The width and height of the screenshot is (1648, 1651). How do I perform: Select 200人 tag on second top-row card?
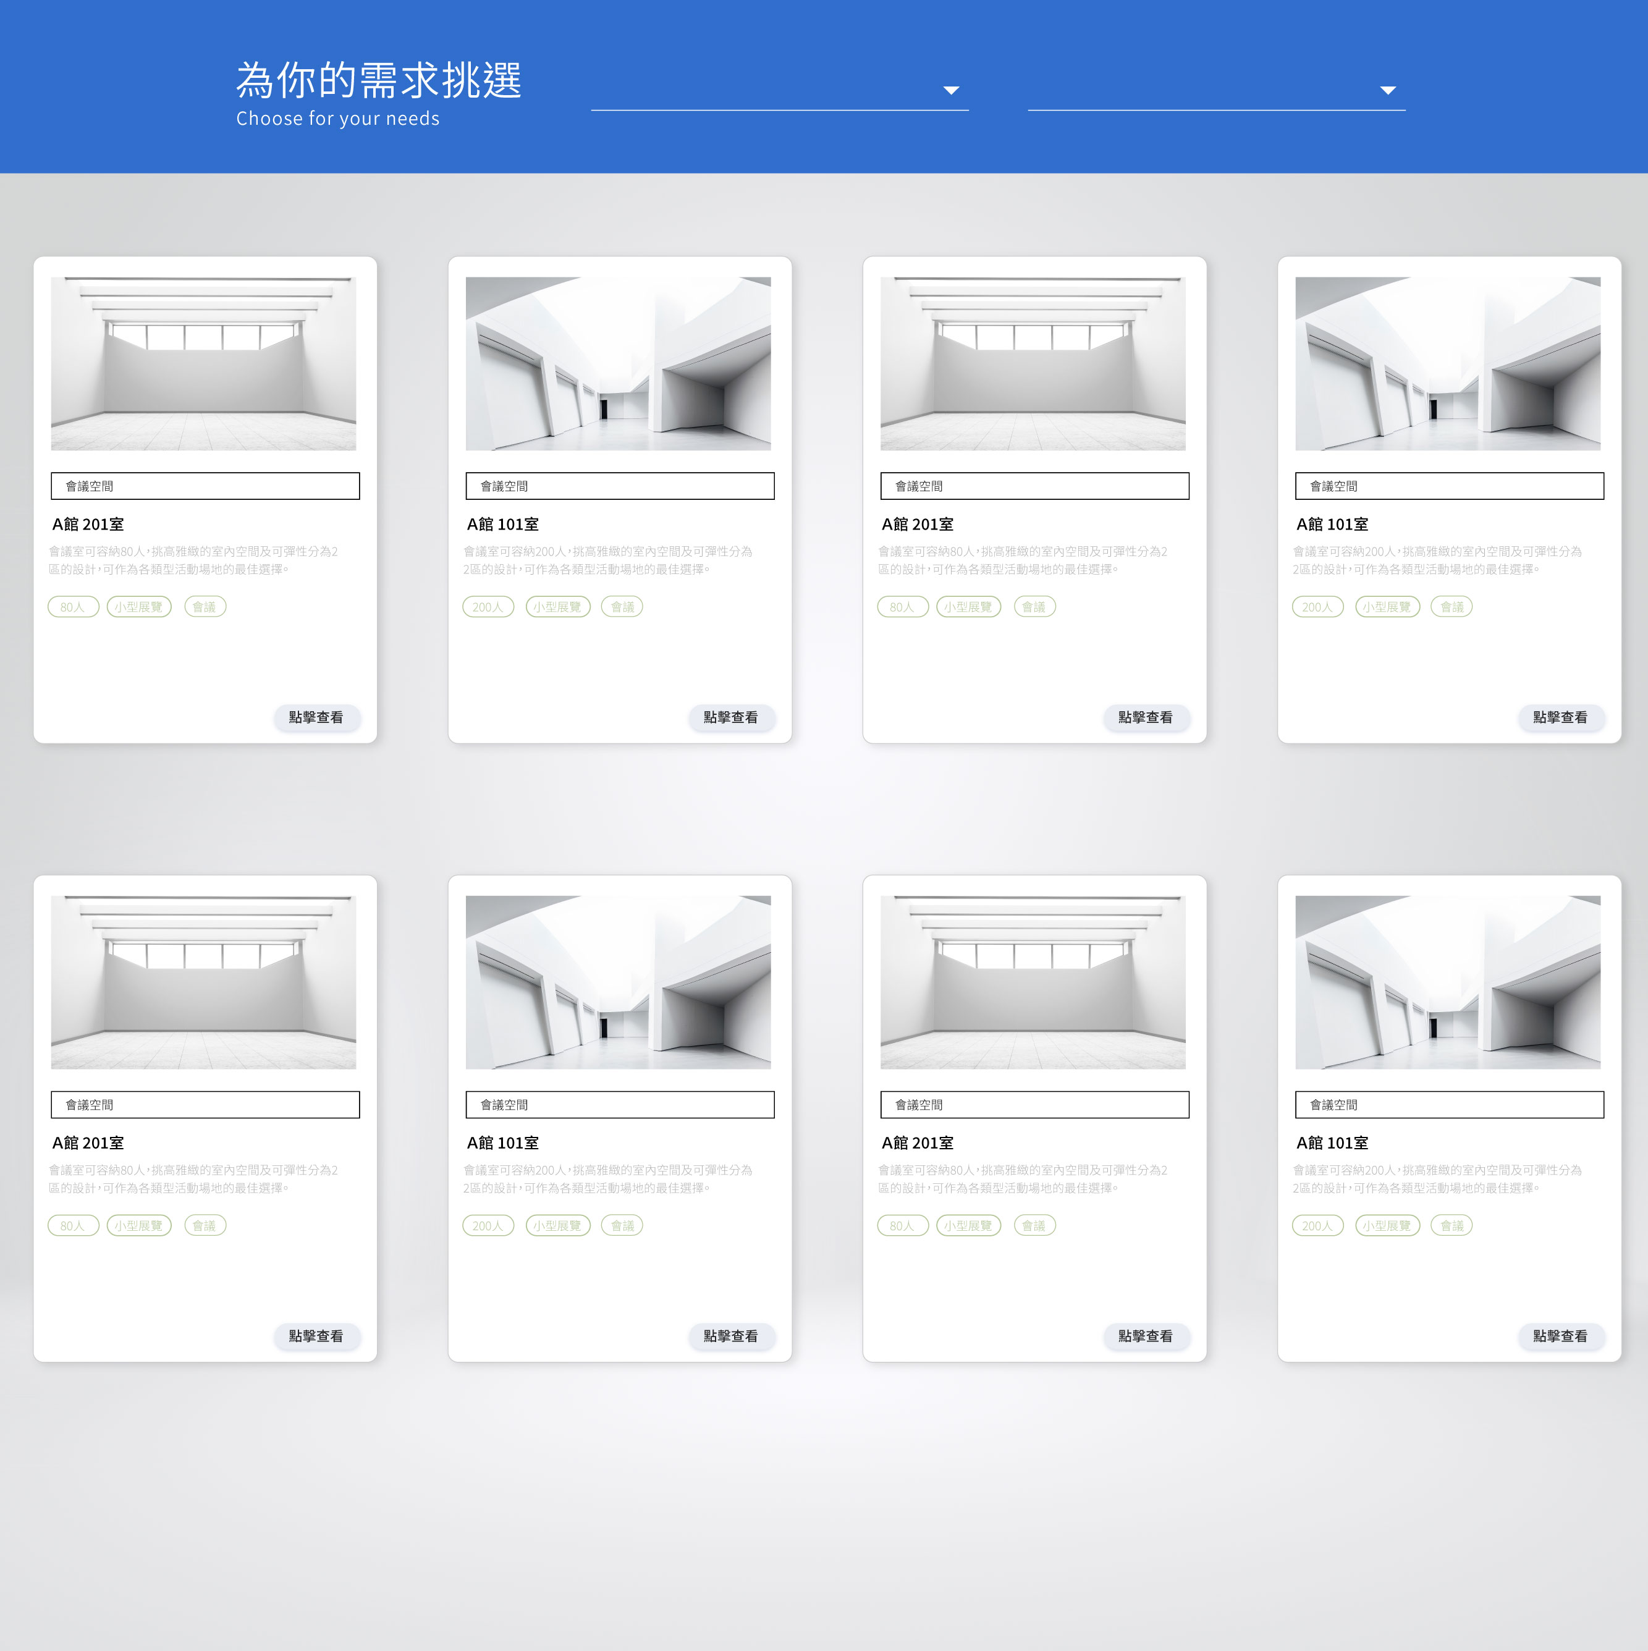[488, 607]
